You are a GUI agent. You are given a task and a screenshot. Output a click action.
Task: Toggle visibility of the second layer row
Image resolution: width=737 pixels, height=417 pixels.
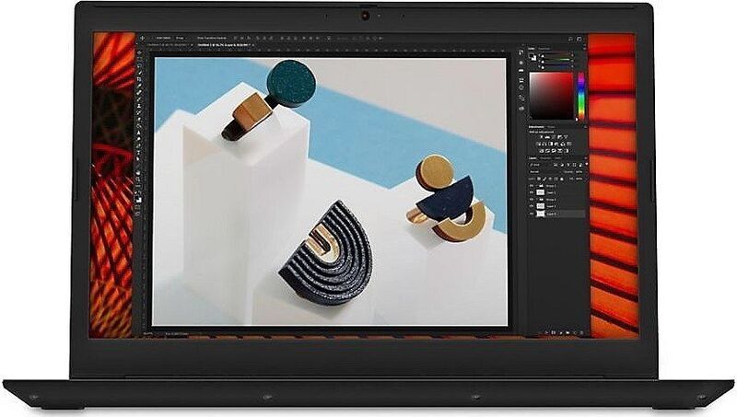click(x=532, y=192)
